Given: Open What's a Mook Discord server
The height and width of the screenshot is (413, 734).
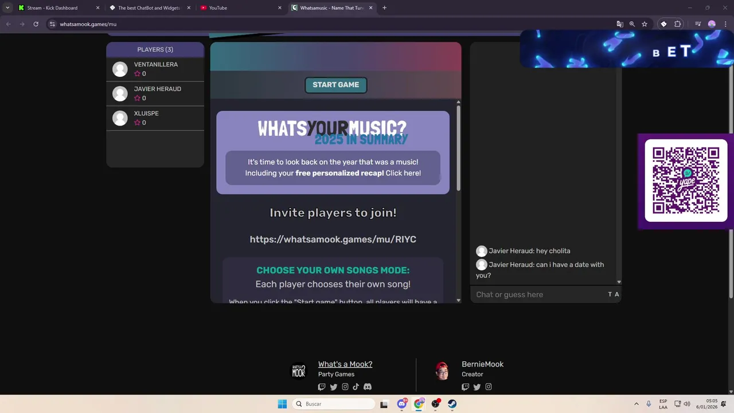Looking at the screenshot, I should pyautogui.click(x=368, y=387).
